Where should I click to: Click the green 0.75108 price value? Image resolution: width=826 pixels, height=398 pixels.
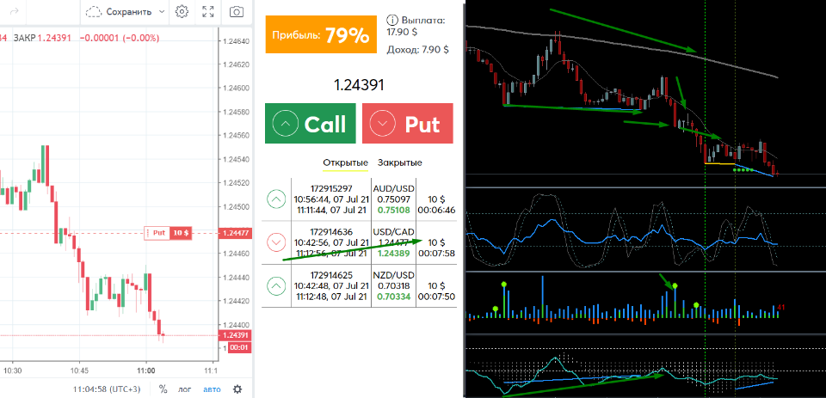tap(393, 210)
